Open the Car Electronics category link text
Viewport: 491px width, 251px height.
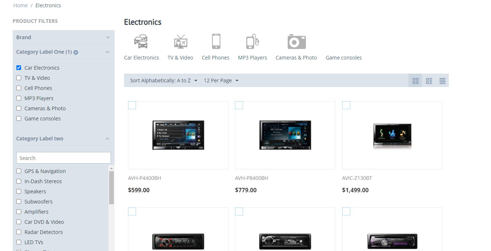[141, 58]
